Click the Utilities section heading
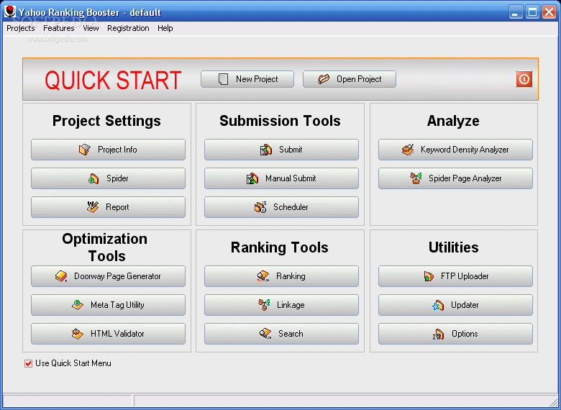561x410 pixels. (453, 247)
